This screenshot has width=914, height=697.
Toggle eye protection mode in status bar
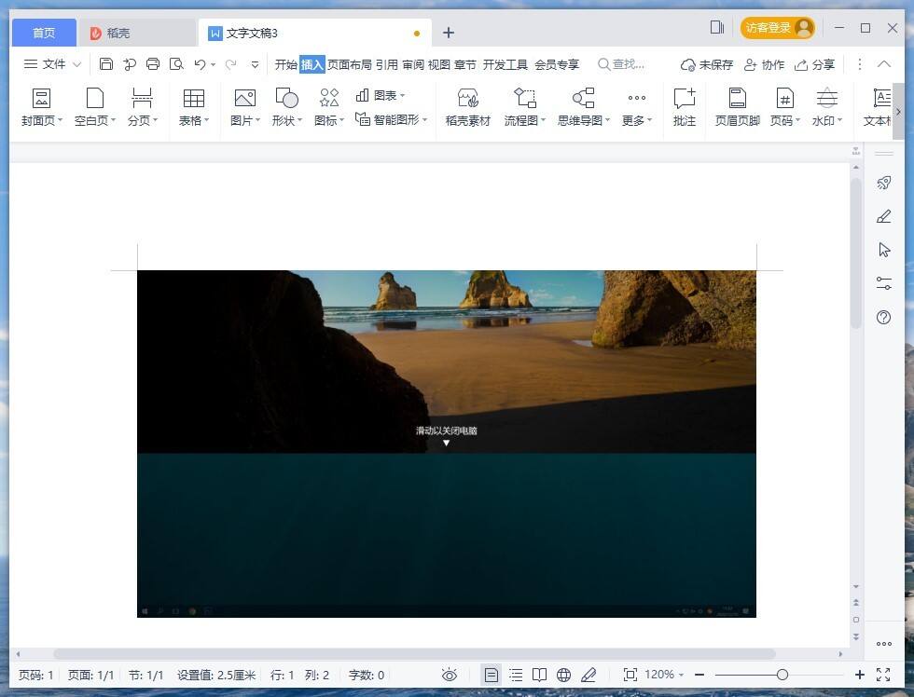pos(449,675)
